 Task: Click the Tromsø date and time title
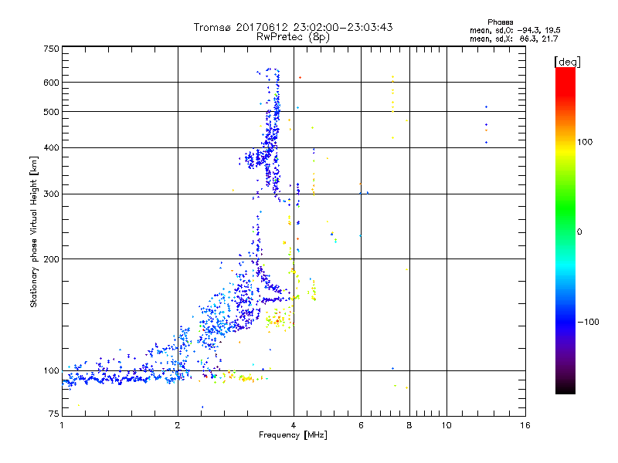[x=293, y=27]
